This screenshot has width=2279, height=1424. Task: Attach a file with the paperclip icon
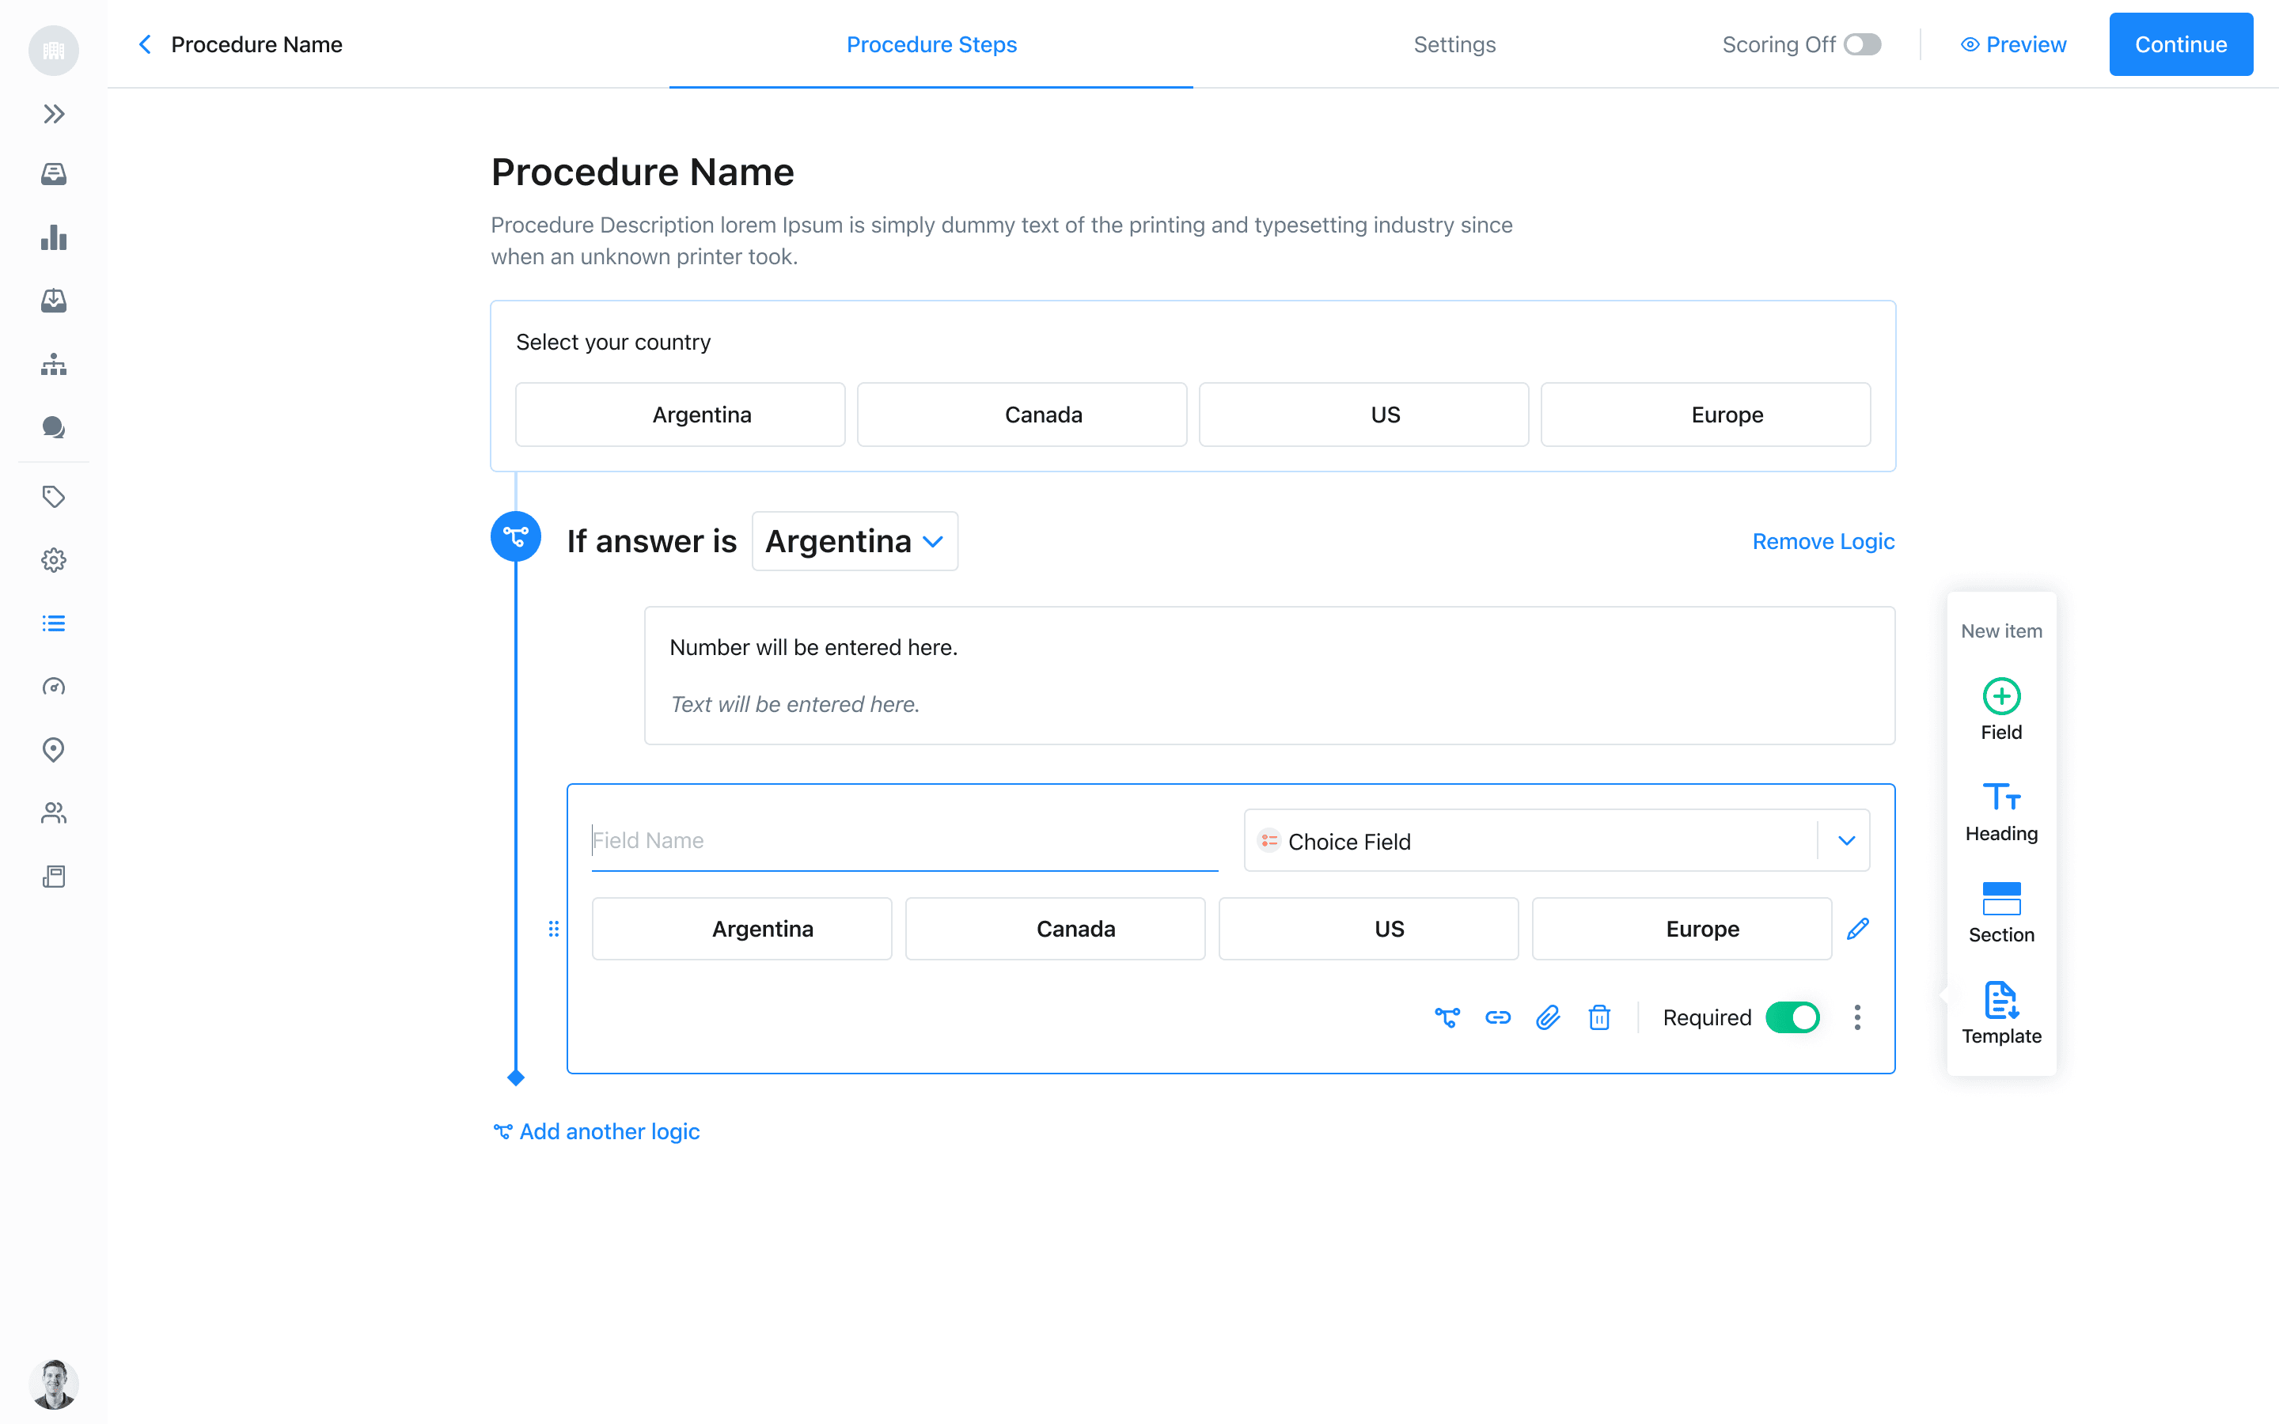click(x=1548, y=1017)
